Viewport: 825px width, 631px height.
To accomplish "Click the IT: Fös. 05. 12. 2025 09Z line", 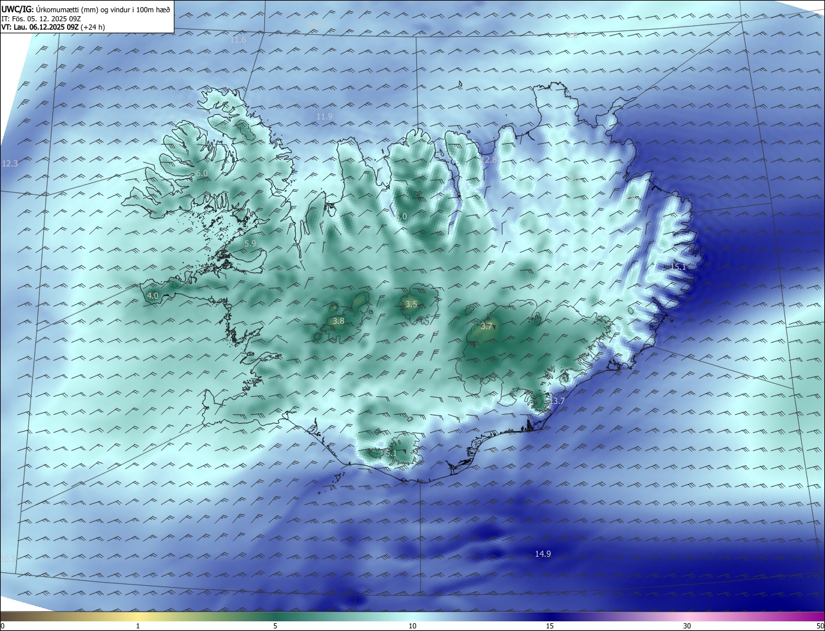I will pyautogui.click(x=41, y=19).
